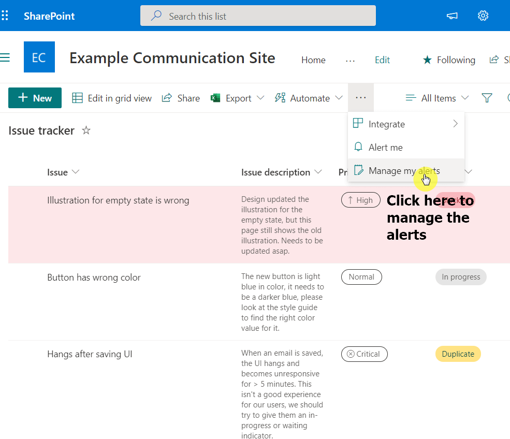Click the Export to Excel button
This screenshot has height=439, width=510.
(231, 98)
